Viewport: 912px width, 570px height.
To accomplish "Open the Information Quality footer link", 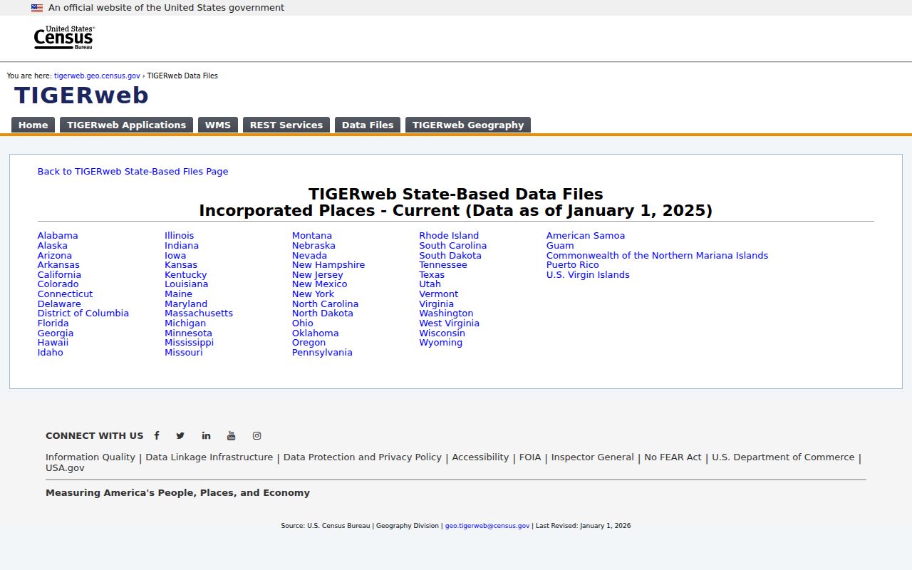I will 90,457.
